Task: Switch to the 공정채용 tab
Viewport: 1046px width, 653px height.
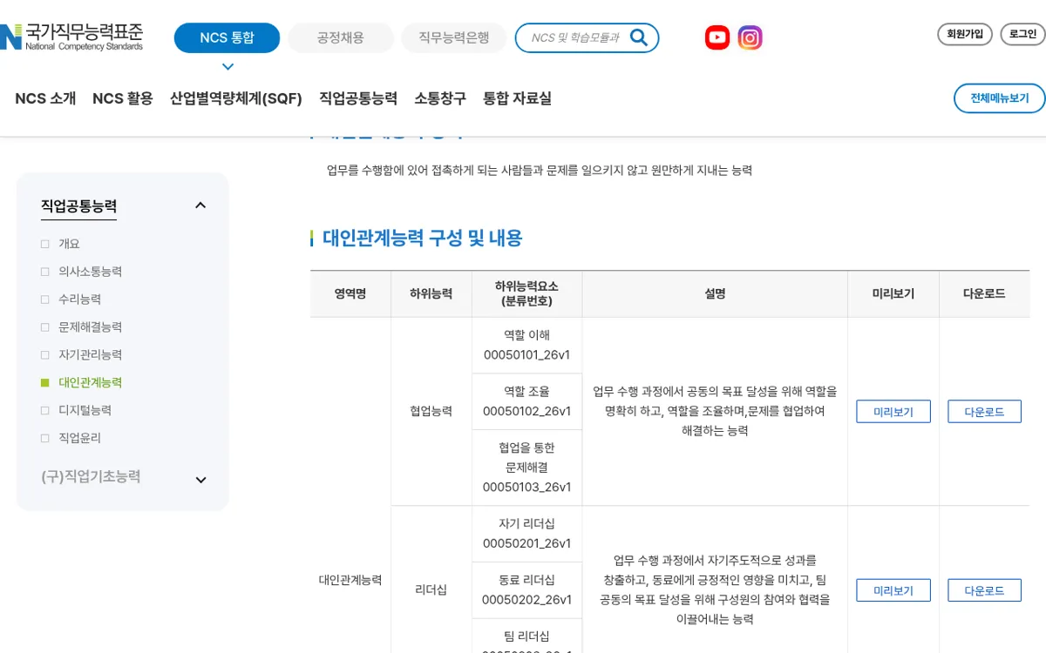Action: tap(341, 37)
